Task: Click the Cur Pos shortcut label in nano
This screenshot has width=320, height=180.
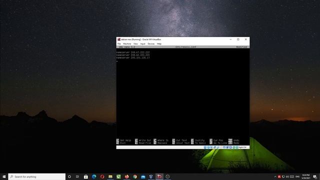Action: click(x=218, y=140)
